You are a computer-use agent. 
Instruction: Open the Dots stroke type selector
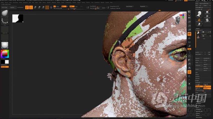(x=5, y=22)
